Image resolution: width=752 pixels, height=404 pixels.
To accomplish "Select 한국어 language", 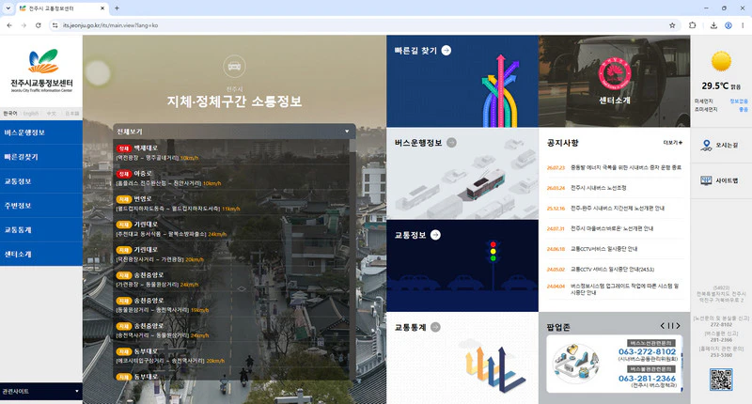I will pos(10,114).
